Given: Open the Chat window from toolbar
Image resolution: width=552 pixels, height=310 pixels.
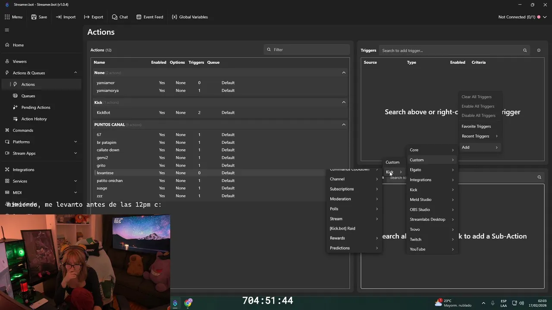Looking at the screenshot, I should coord(120,17).
